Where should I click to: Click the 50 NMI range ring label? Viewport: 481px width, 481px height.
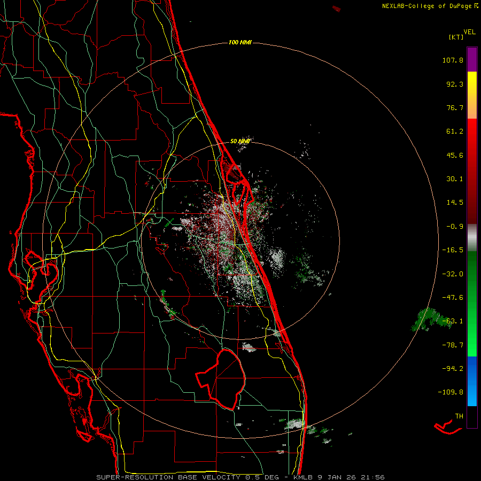point(240,141)
